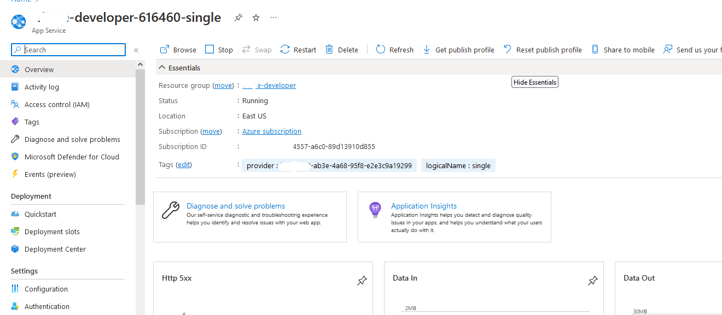Screen dimensions: 722x315
Task: Click the Swap toolbar button
Action: pyautogui.click(x=257, y=50)
